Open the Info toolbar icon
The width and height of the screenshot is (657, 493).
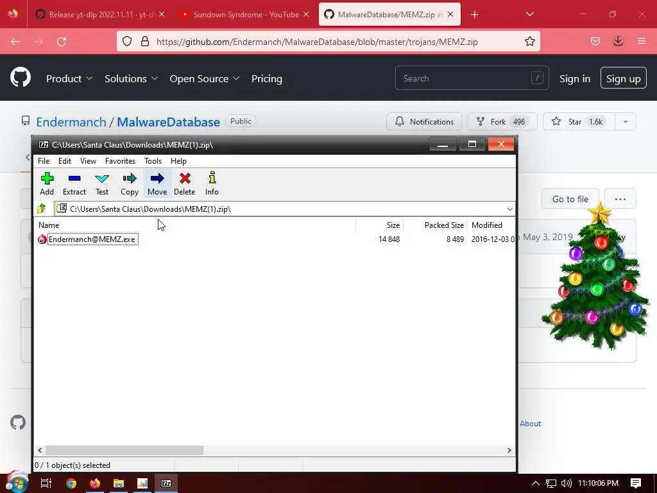(x=212, y=183)
